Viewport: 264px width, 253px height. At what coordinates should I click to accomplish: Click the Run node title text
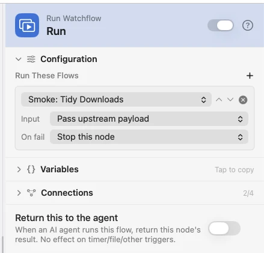56,31
